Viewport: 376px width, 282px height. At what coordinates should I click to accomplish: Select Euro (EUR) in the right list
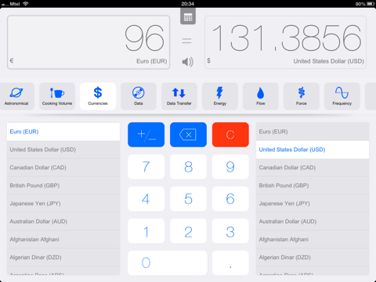(313, 132)
